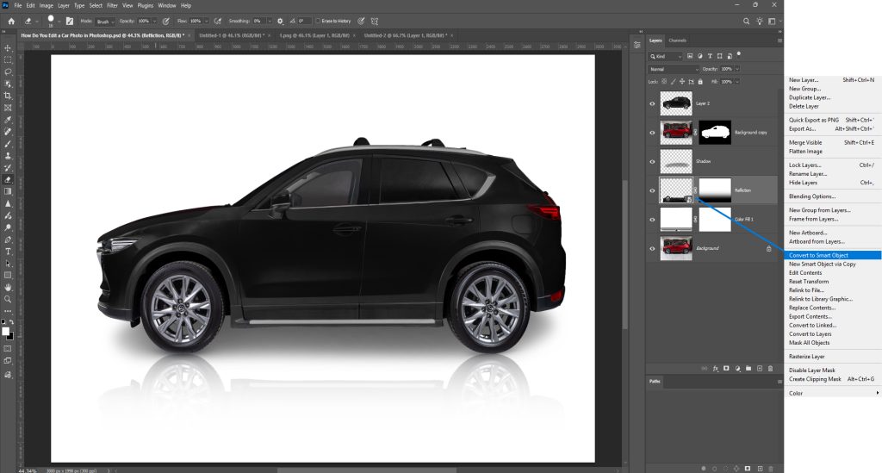
Task: Open the Filter menu
Action: tap(113, 6)
